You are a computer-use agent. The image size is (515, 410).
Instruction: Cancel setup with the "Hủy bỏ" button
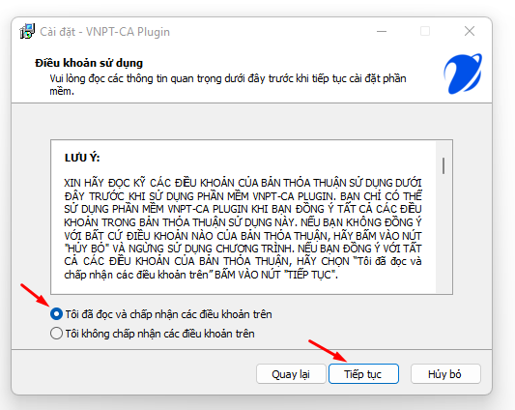445,374
